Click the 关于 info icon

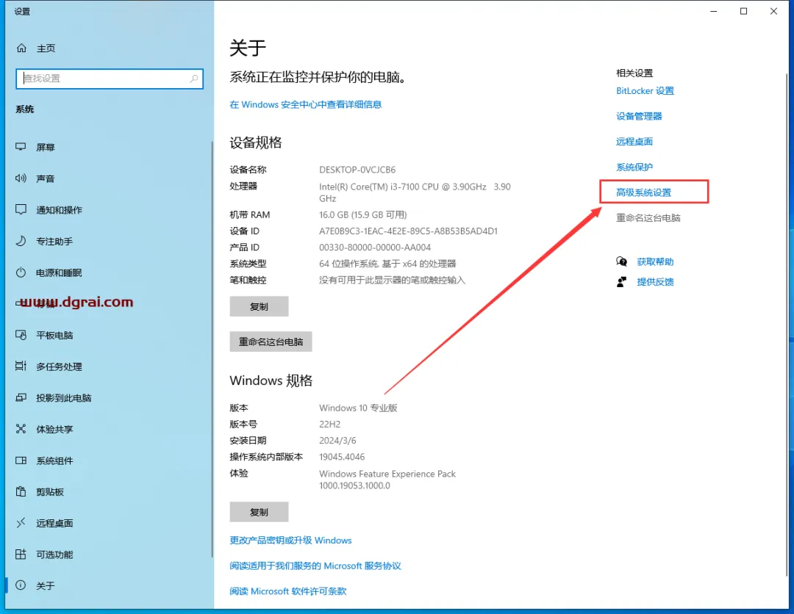21,585
